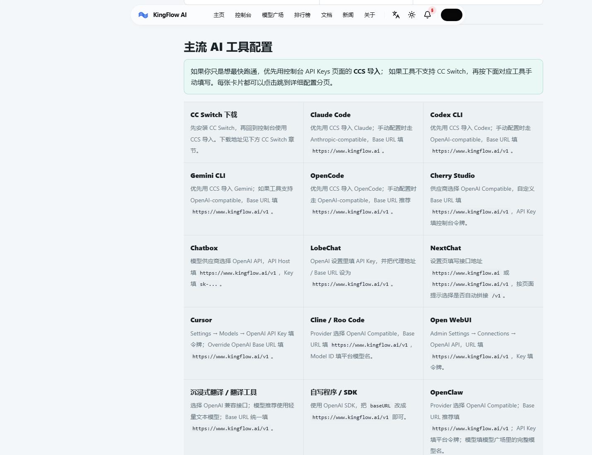Viewport: 592px width, 455px height.
Task: Click the bold CCS 导入 text in notice
Action: 367,71
